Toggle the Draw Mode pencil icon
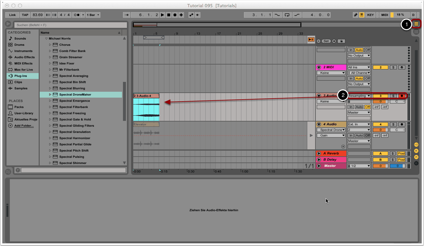This screenshot has width=424, height=246. click(x=356, y=15)
